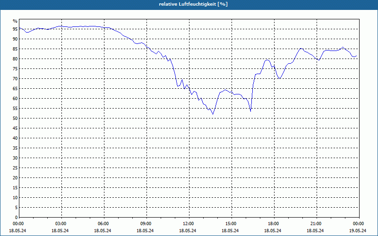Choose the '40' y-axis value
Screen dimensions: 378x236
(15, 138)
